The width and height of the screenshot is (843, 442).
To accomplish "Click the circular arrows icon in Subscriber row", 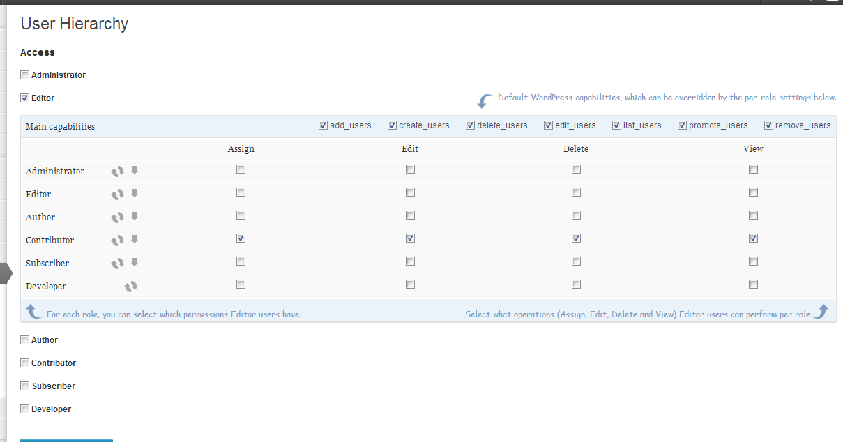I will (x=118, y=263).
